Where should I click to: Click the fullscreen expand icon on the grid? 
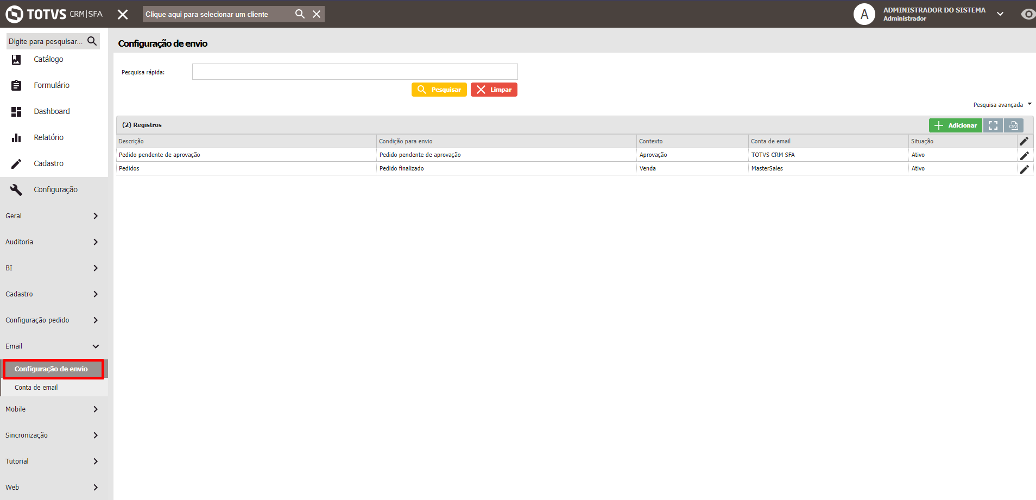point(993,125)
